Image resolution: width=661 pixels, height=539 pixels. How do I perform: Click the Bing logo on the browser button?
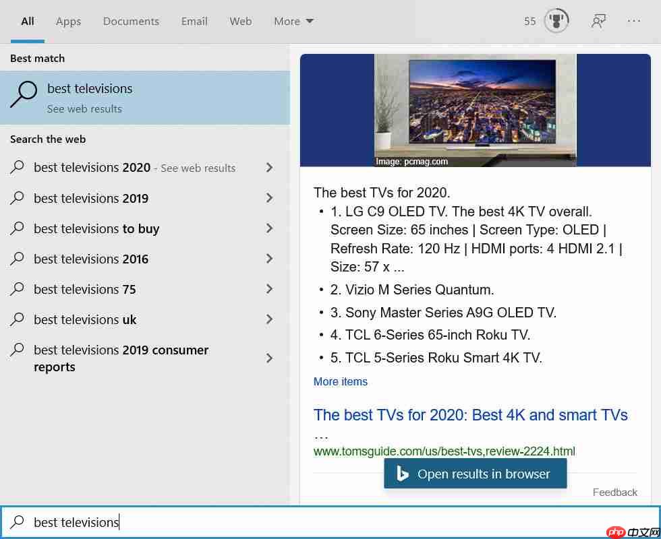402,474
